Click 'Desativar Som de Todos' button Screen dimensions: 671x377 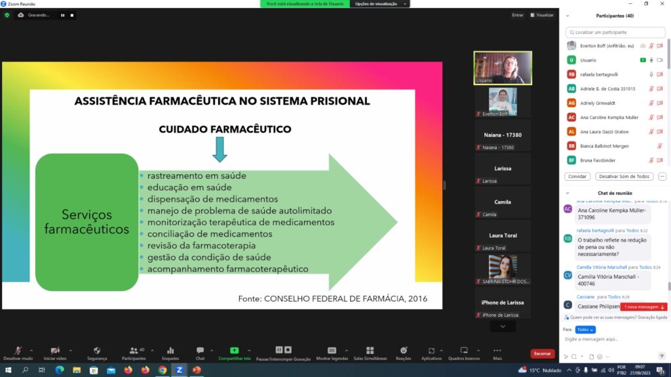pyautogui.click(x=624, y=177)
